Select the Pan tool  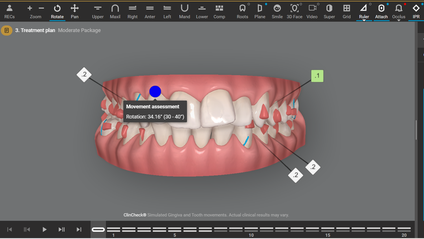tap(75, 12)
